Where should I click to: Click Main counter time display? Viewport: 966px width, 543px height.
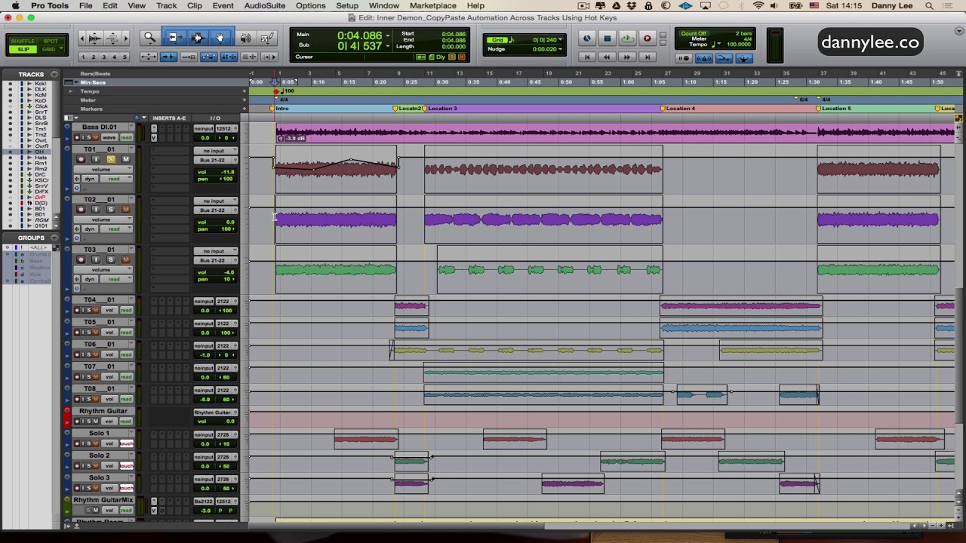(359, 35)
